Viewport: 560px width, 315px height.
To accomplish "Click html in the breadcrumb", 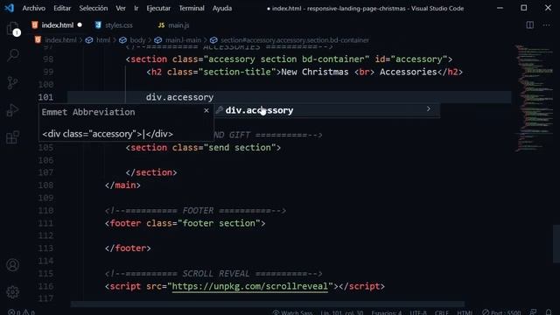I will pyautogui.click(x=103, y=40).
